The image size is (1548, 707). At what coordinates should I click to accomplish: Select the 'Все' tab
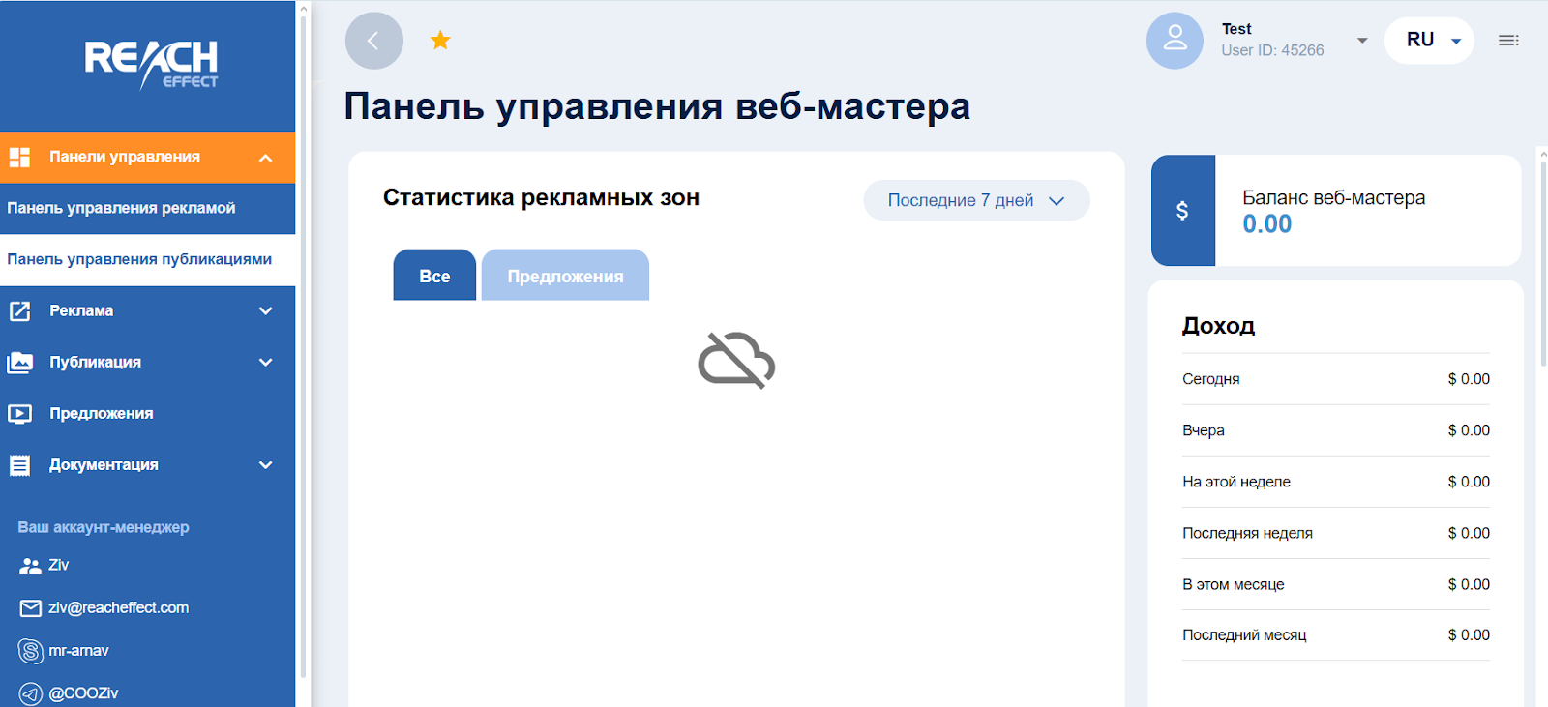pos(434,276)
